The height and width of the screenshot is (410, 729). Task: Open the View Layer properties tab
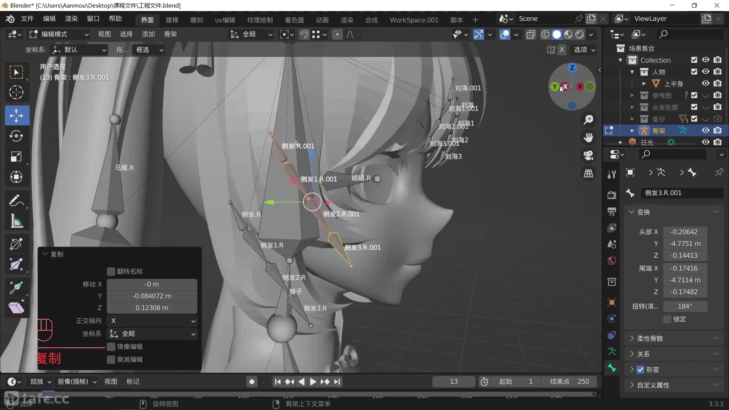612,228
